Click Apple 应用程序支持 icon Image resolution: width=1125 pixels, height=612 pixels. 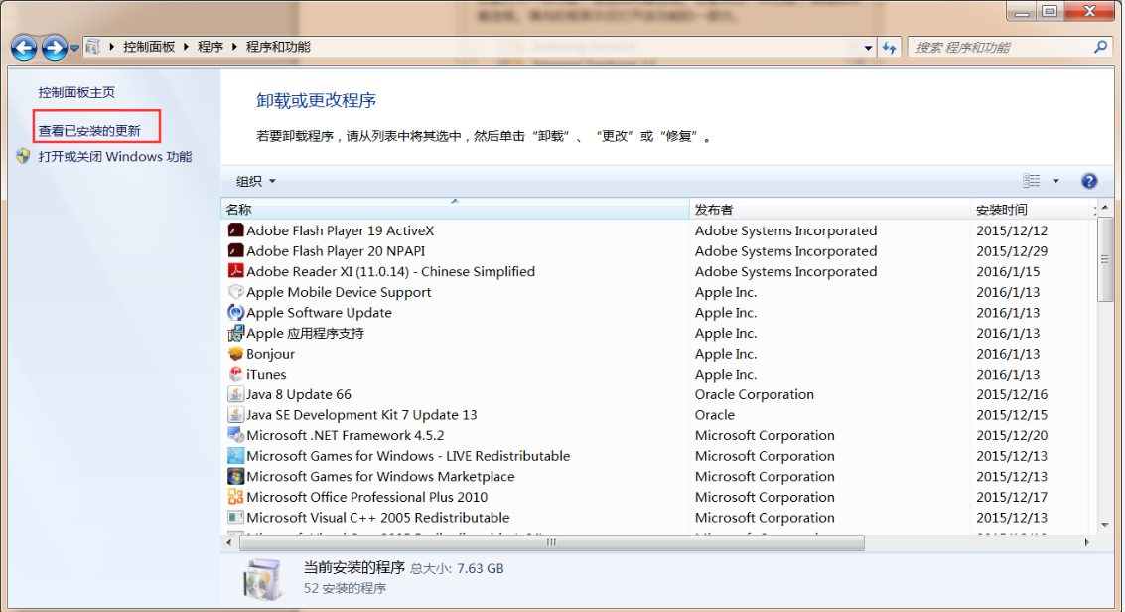click(x=235, y=333)
